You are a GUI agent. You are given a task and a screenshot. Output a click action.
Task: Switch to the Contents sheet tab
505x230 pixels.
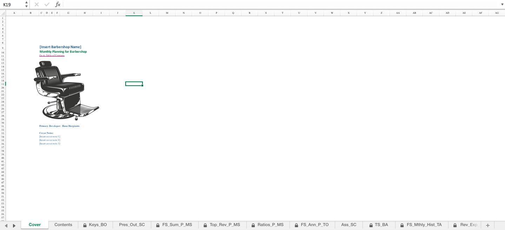pos(63,225)
